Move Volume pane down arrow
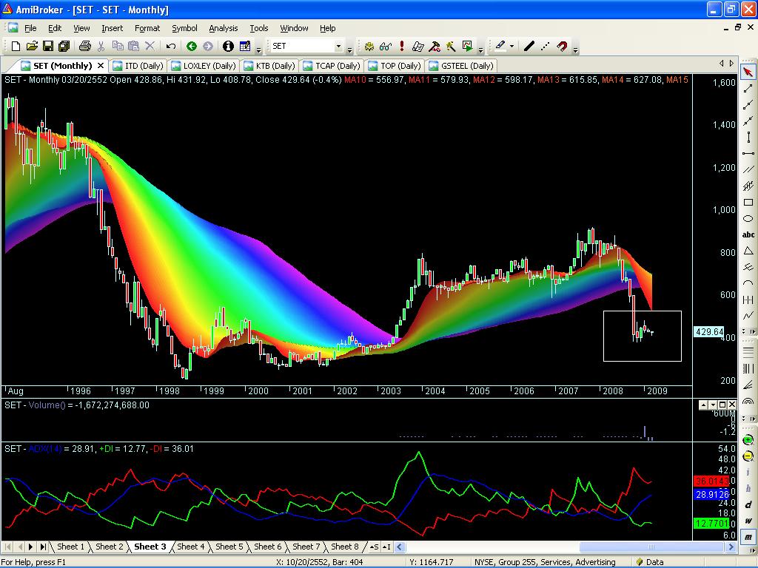The image size is (758, 568). pos(713,405)
